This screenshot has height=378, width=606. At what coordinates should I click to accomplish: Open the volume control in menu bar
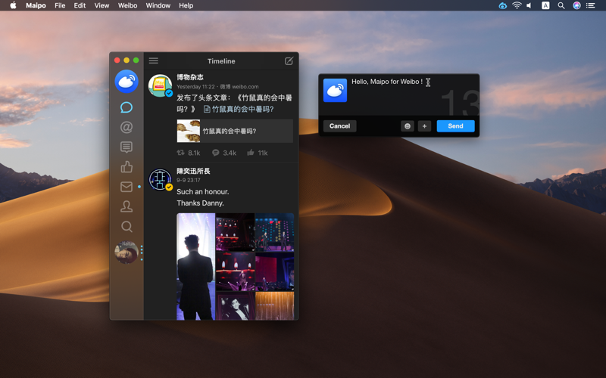coord(529,5)
